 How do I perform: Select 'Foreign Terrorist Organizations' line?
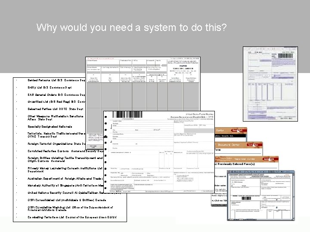56,144
